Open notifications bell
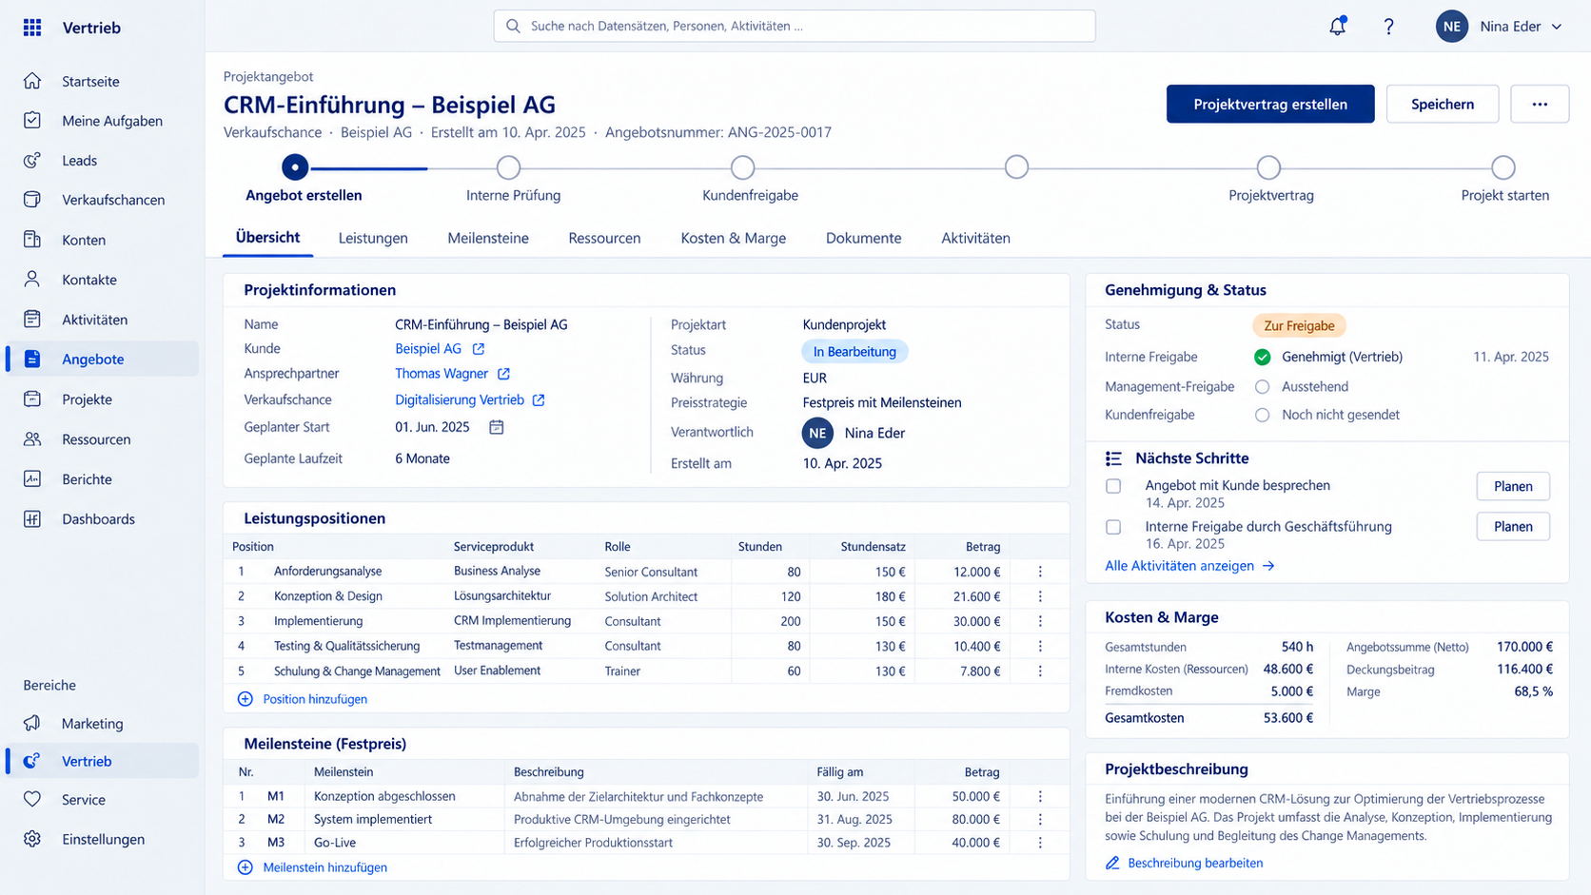The height and width of the screenshot is (895, 1591). (1337, 27)
